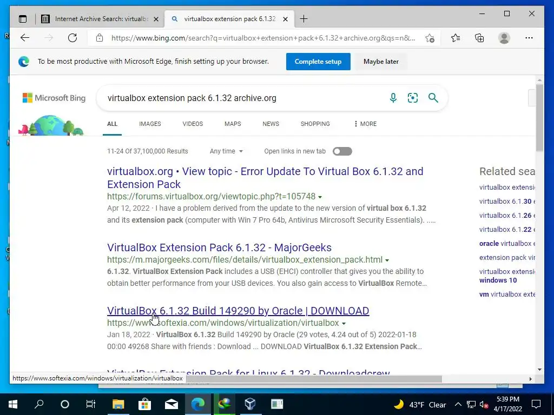Open File Explorer from taskbar

118,404
